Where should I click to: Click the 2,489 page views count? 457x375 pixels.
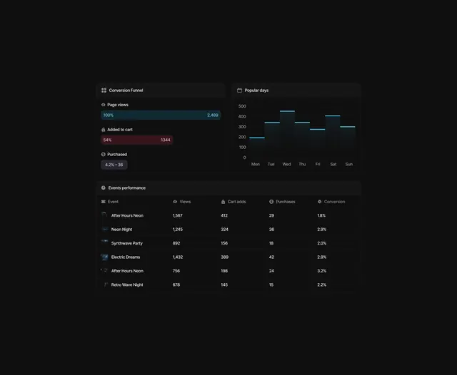213,115
